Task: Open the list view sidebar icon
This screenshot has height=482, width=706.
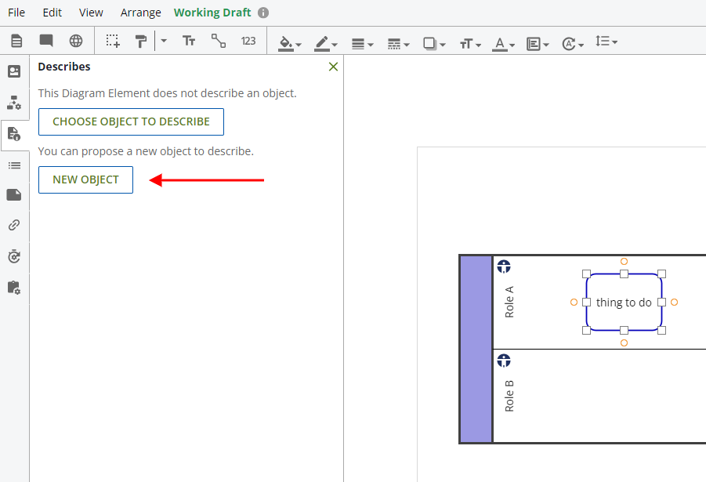Action: (x=14, y=165)
